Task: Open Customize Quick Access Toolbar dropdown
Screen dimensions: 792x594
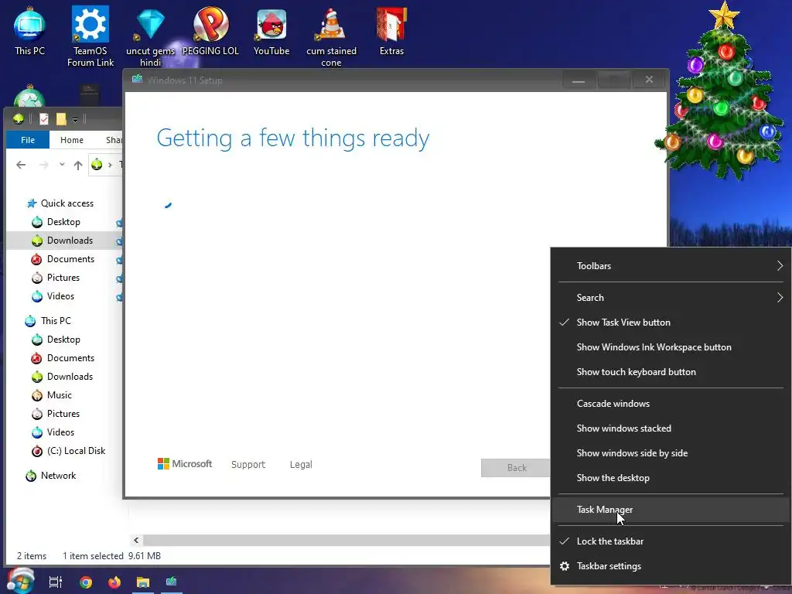Action: click(x=75, y=120)
